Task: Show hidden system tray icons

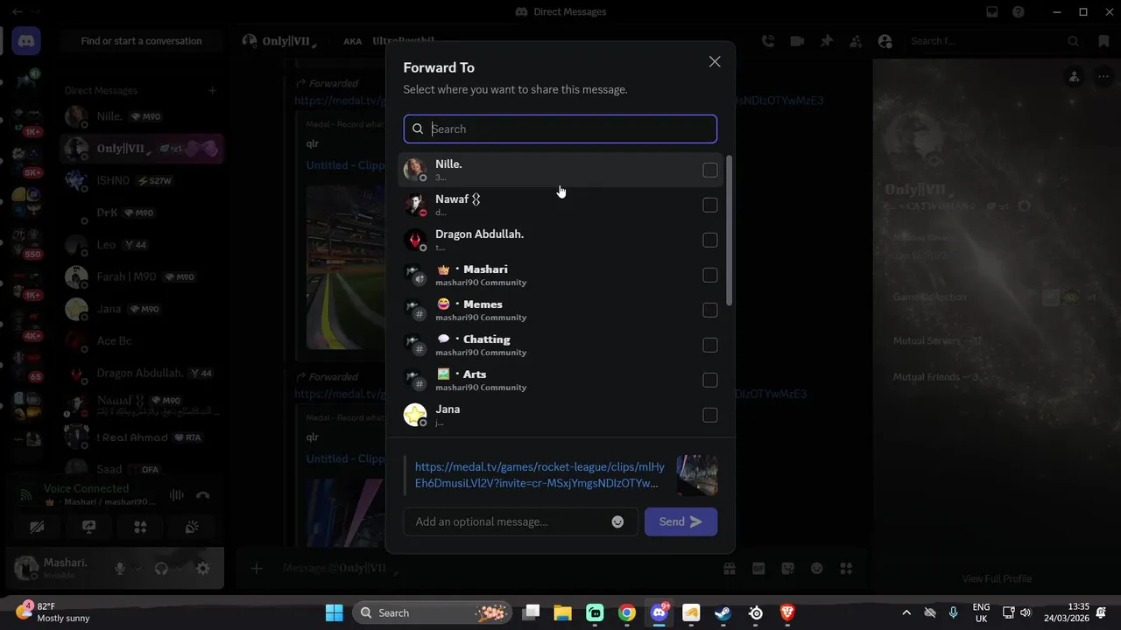Action: (906, 612)
